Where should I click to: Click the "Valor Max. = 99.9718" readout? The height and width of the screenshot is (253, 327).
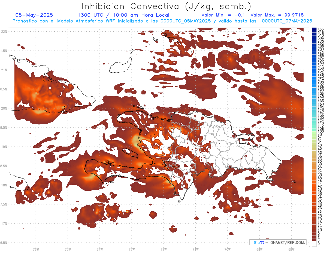[277, 15]
